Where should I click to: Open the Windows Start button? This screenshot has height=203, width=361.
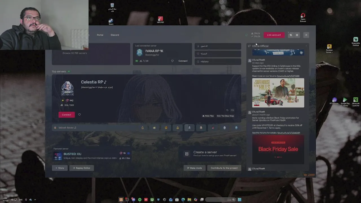(239, 200)
